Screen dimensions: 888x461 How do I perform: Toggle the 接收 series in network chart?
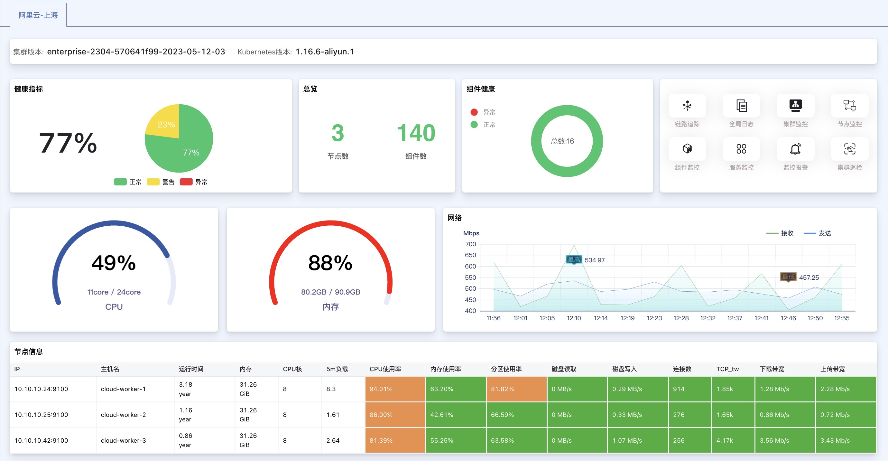(780, 233)
